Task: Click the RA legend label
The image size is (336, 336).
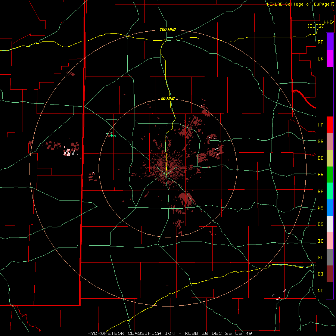Action: pyautogui.click(x=320, y=192)
